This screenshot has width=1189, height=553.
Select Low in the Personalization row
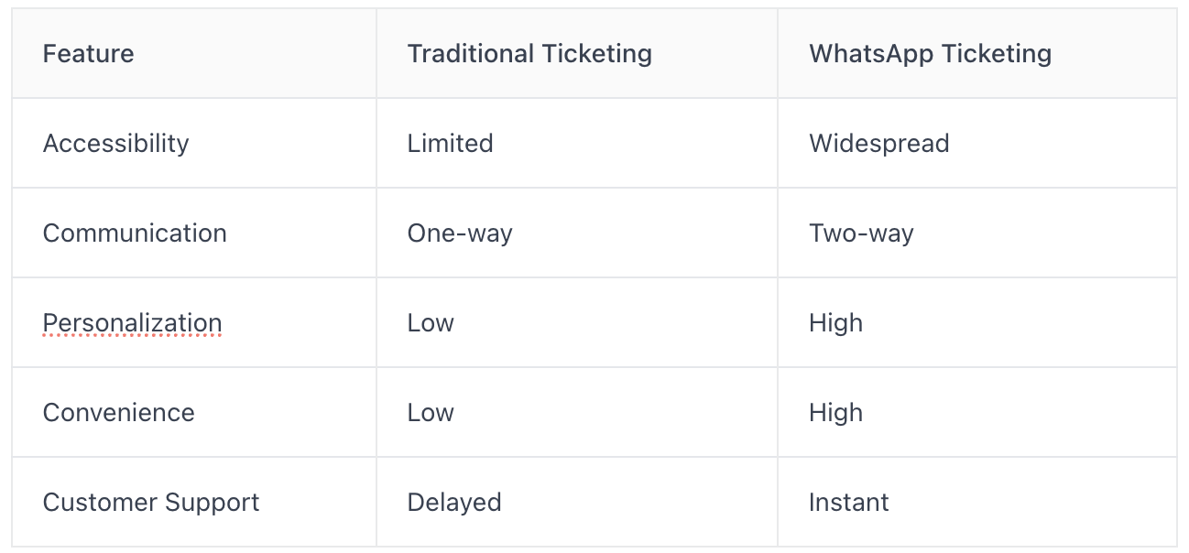[431, 323]
